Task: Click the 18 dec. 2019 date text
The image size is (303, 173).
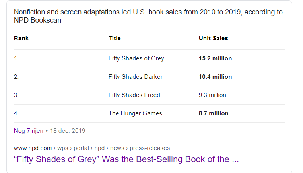Action: pos(68,131)
